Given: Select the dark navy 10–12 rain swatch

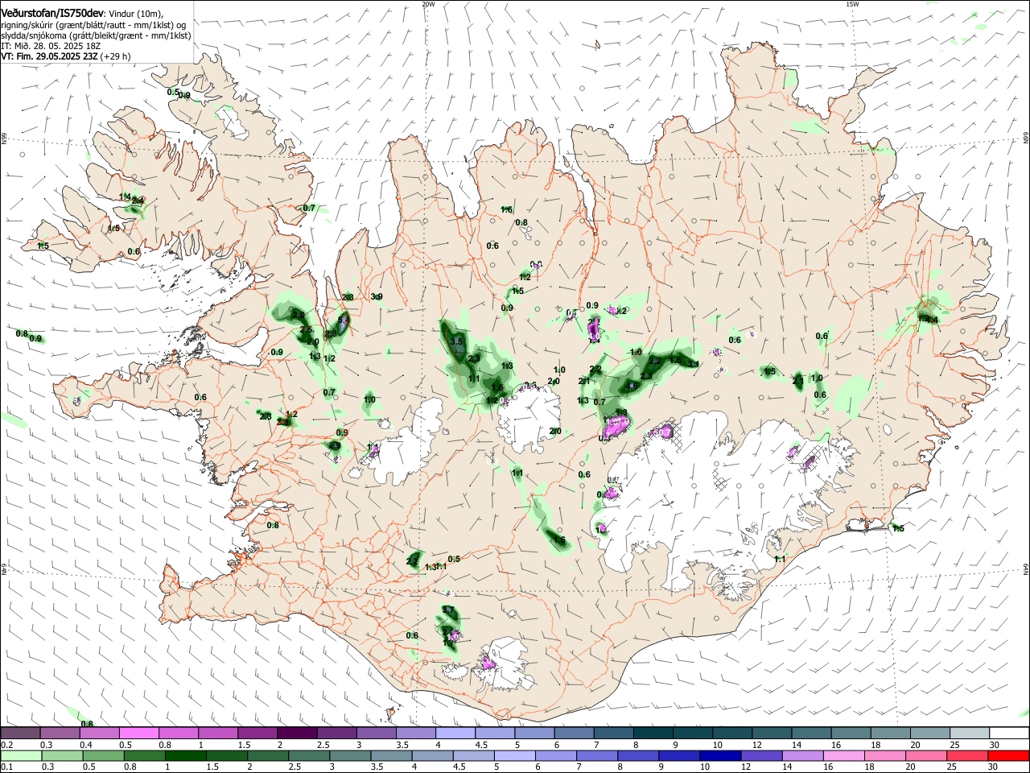Looking at the screenshot, I should coord(719,755).
